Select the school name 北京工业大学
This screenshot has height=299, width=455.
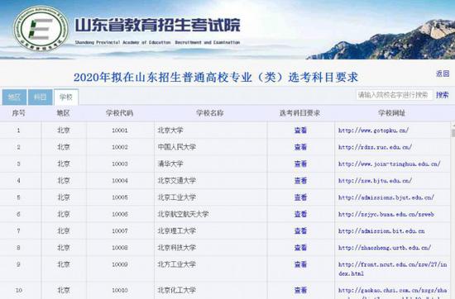tap(177, 197)
